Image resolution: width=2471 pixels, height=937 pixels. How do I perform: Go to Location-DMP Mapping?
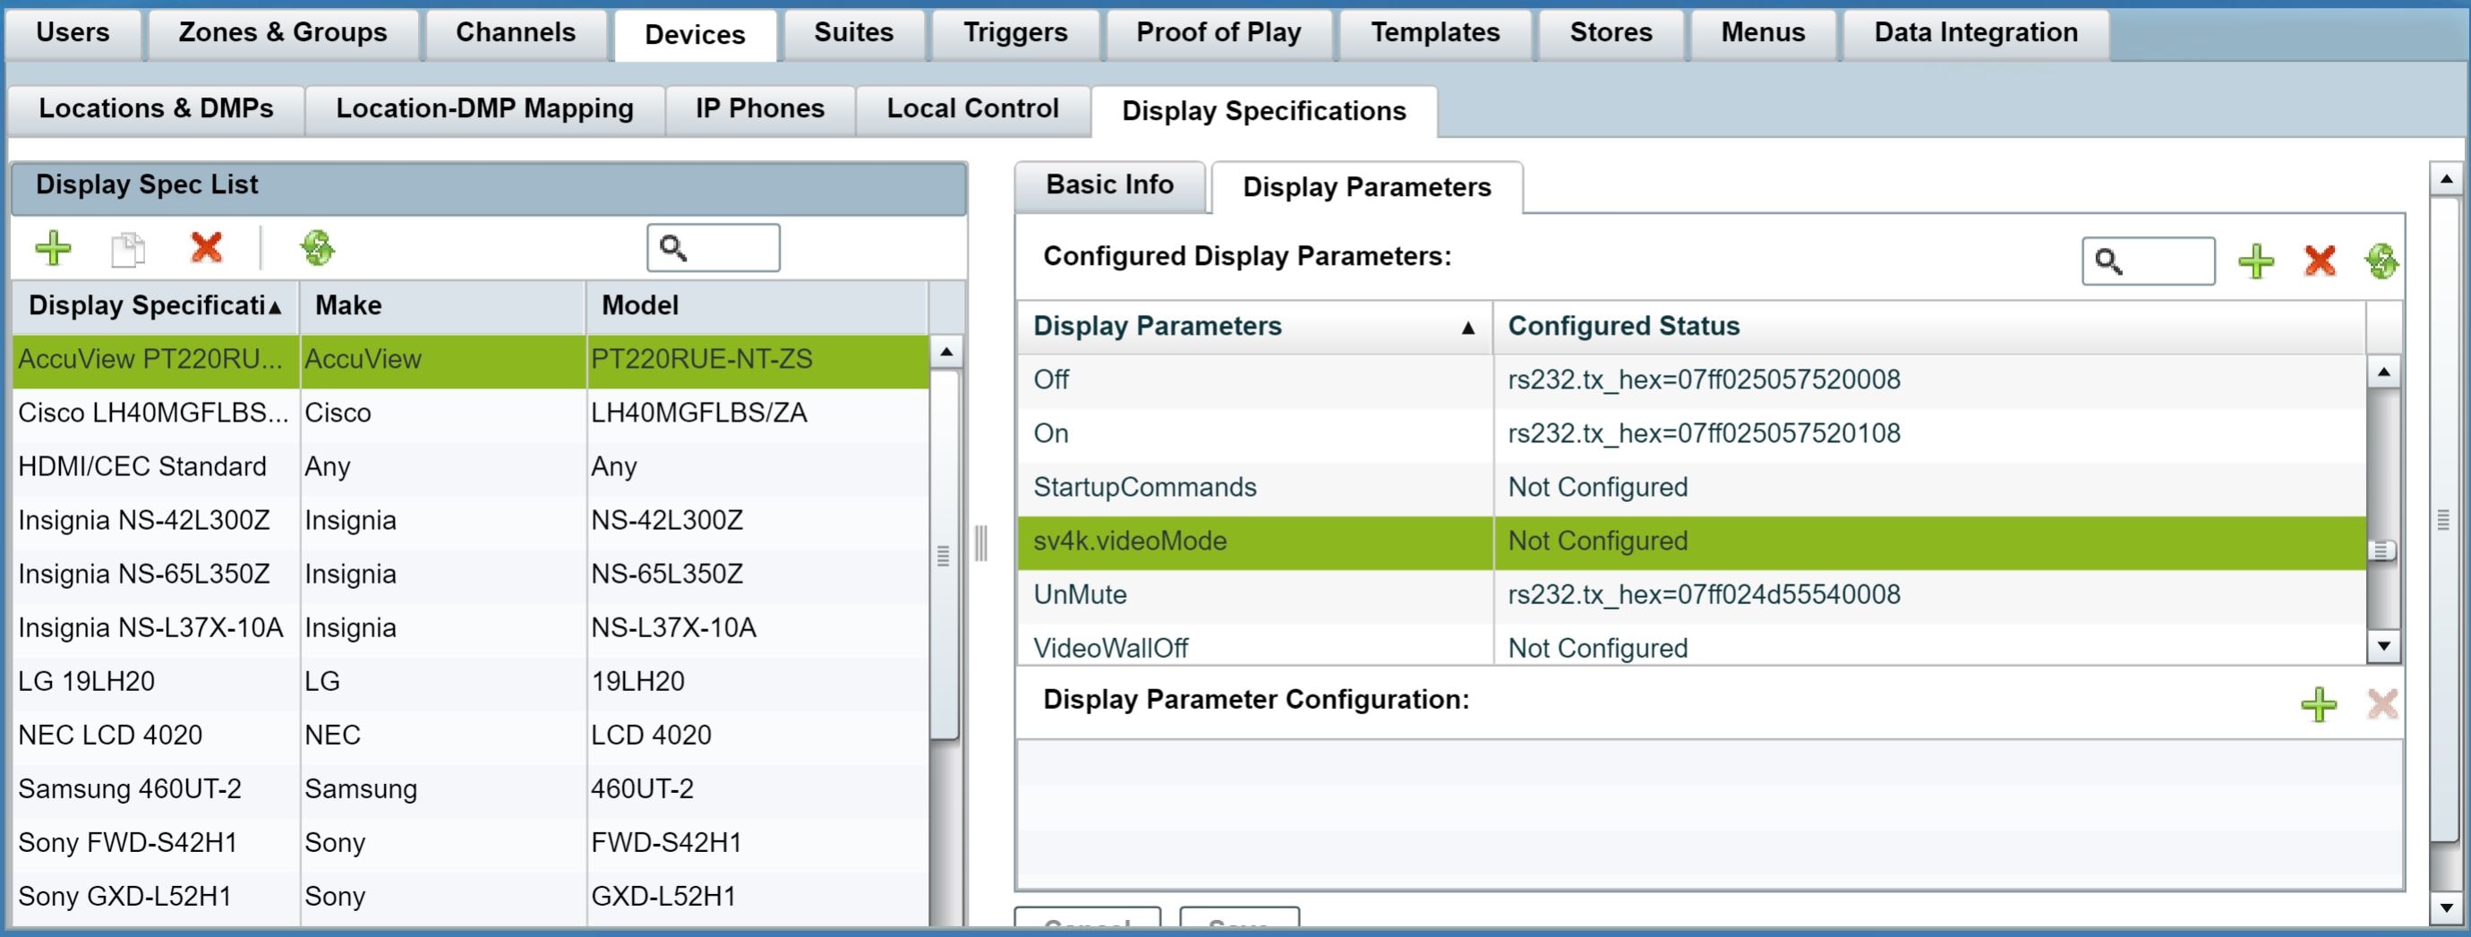[x=483, y=108]
